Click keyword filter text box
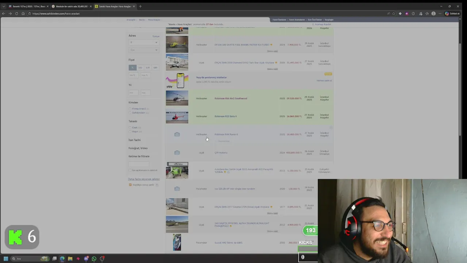 139,164
